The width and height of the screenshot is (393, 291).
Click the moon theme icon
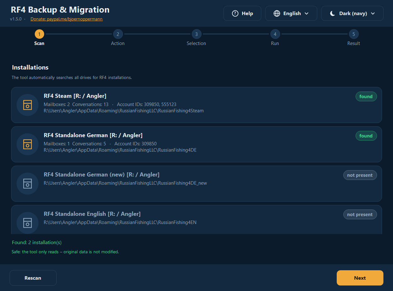[x=332, y=14]
